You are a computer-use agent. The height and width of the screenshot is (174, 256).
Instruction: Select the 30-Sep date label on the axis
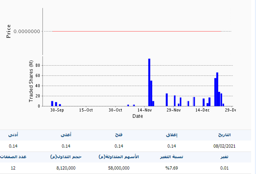57,110
